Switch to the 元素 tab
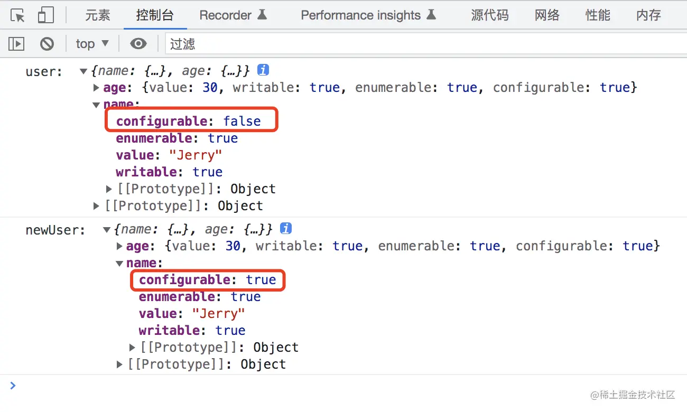 pos(98,15)
